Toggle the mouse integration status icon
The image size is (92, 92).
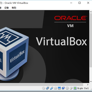[x=71, y=88]
